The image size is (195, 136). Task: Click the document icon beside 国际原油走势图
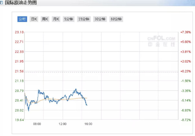click(1, 3)
